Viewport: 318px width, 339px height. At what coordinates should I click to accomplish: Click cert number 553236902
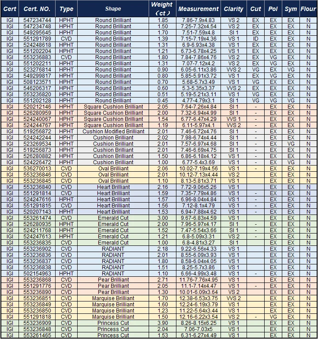point(37,249)
